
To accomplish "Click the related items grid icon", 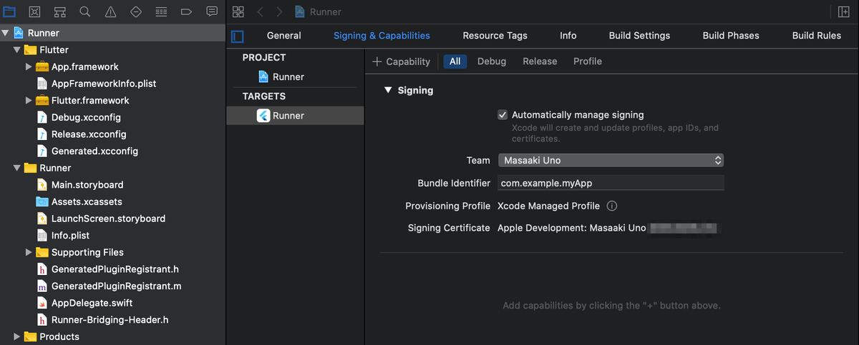I will (238, 11).
